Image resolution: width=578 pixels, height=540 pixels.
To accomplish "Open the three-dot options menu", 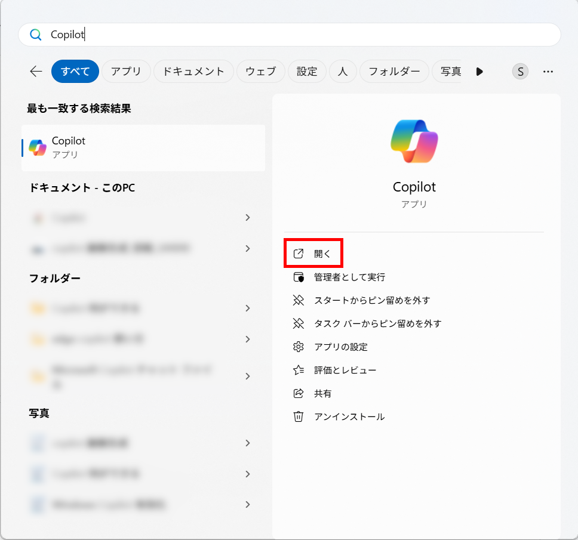I will [548, 72].
